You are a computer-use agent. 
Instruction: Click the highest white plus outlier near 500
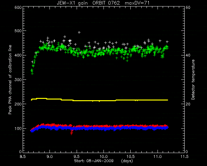pos(79,32)
